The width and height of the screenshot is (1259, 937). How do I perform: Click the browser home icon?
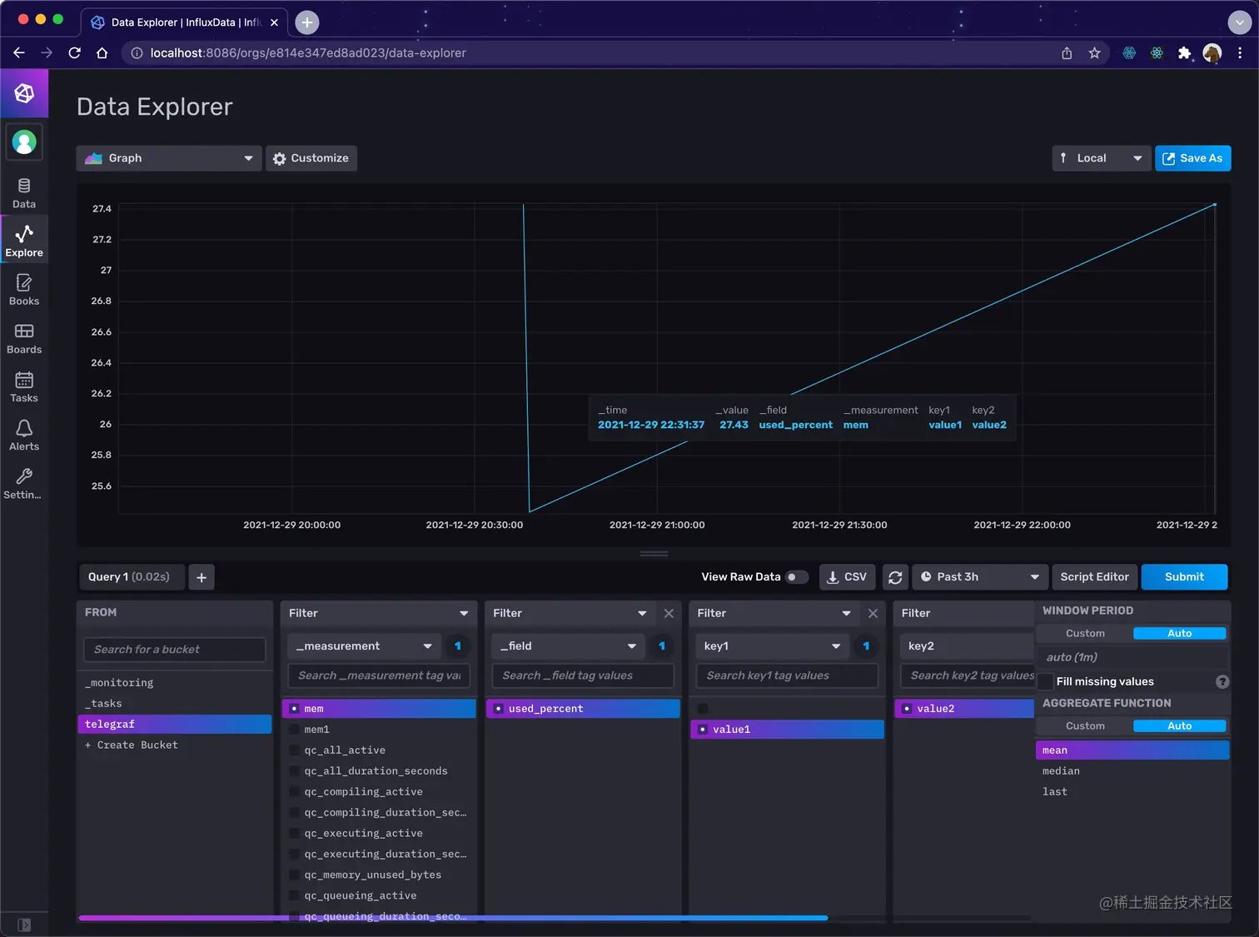[x=102, y=52]
